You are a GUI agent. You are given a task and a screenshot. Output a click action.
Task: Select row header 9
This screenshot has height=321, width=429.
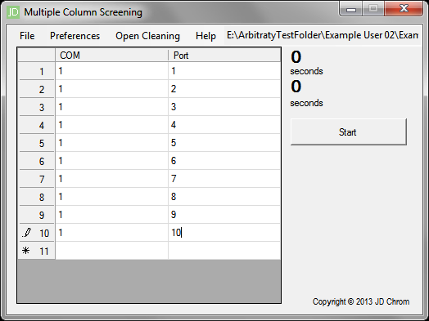(x=36, y=215)
